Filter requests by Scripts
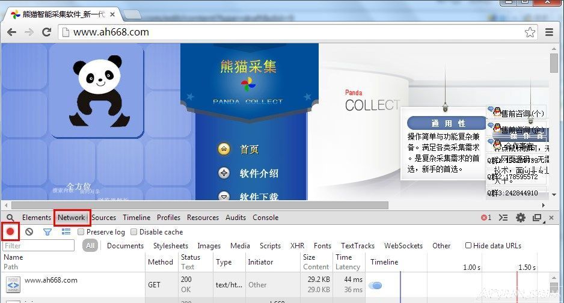This screenshot has height=303, width=564. point(270,246)
